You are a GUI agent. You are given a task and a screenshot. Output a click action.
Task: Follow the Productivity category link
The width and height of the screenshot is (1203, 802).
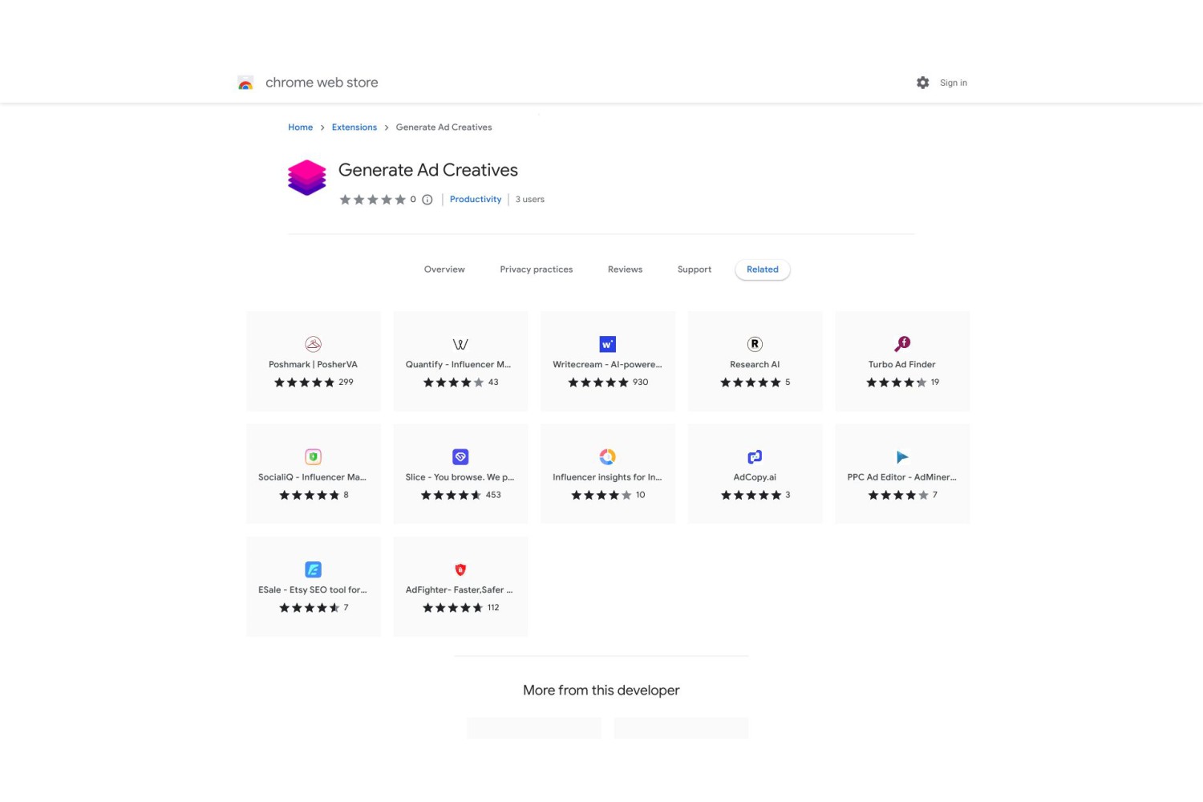click(x=476, y=200)
